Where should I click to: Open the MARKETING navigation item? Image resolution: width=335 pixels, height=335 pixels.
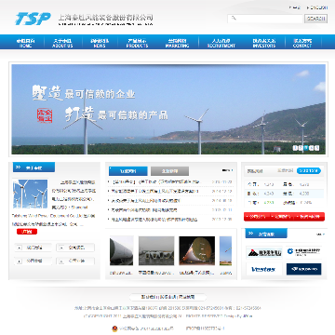tap(177, 43)
